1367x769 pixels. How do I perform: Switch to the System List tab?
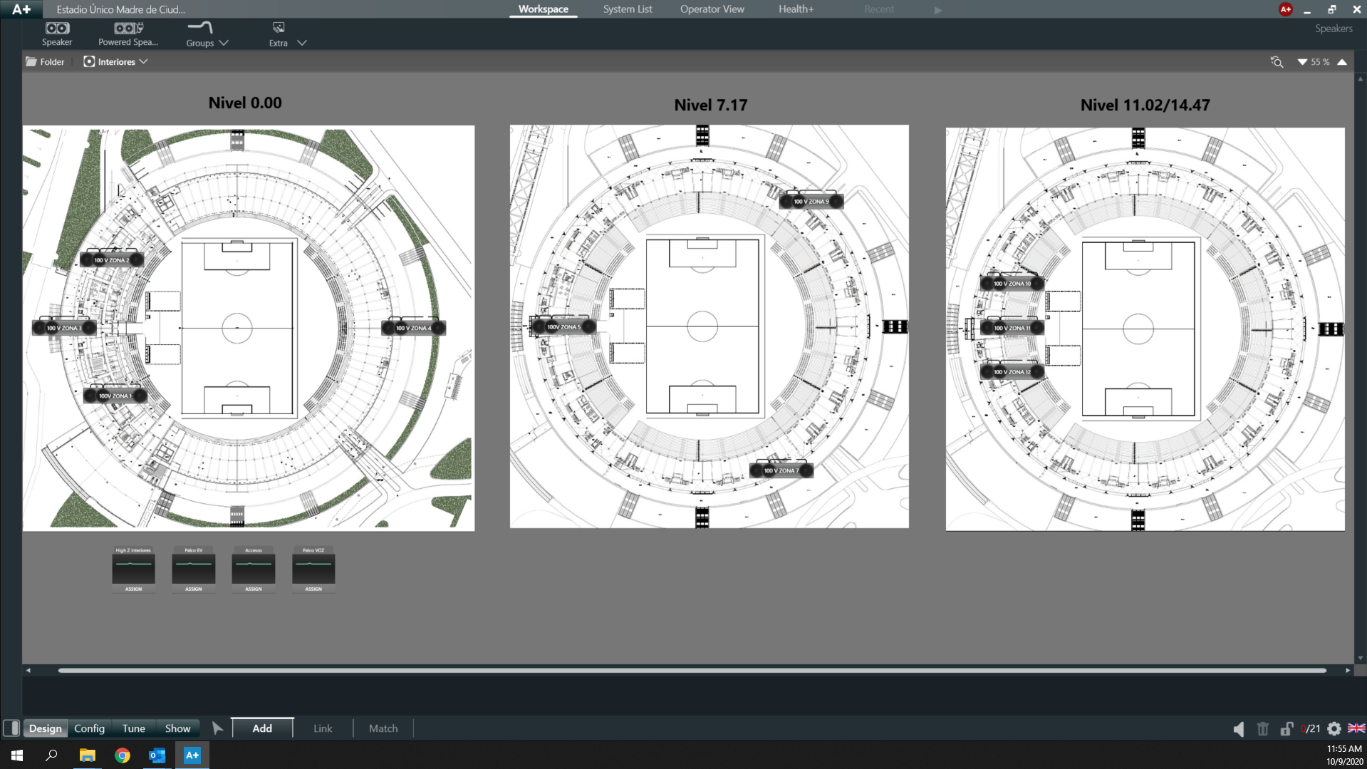[627, 9]
